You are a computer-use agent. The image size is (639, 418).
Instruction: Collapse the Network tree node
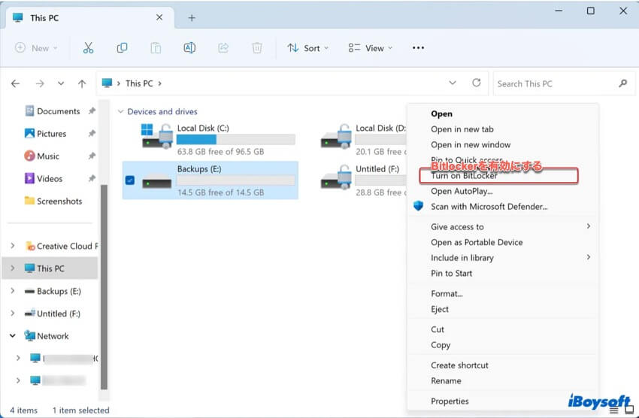click(13, 336)
